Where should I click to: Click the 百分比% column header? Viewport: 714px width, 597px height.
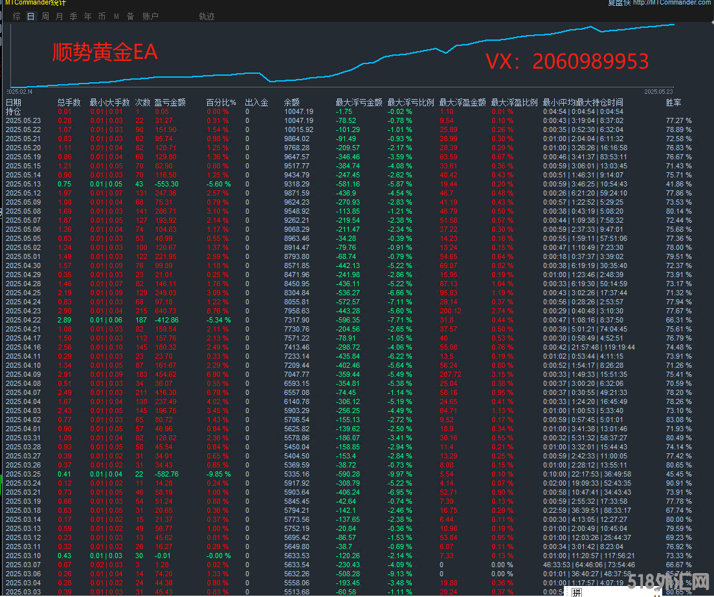pos(221,102)
